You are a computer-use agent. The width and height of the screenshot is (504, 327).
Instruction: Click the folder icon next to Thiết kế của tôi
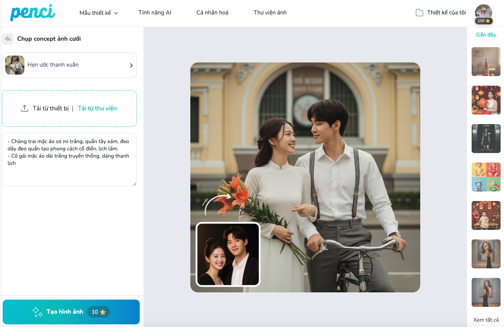(x=419, y=13)
